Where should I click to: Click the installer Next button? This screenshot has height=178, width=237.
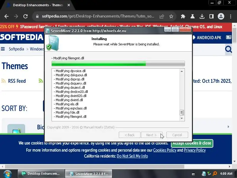point(152,135)
